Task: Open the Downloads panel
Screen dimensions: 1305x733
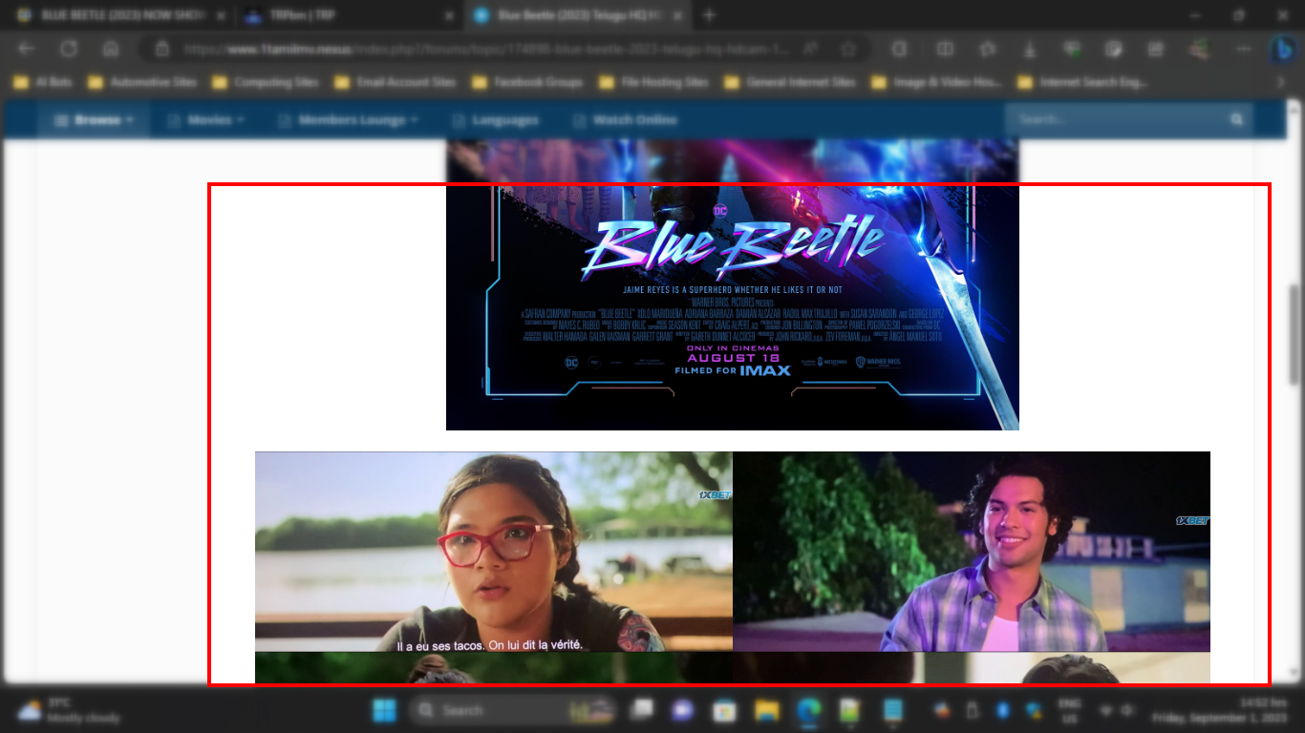Action: pyautogui.click(x=1030, y=49)
